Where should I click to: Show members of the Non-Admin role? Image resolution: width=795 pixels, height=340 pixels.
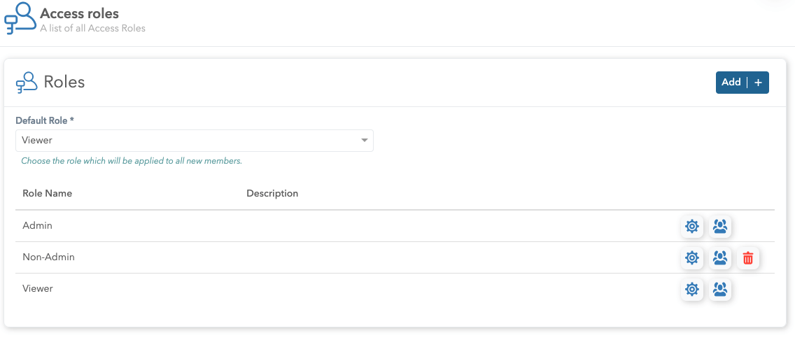tap(720, 258)
